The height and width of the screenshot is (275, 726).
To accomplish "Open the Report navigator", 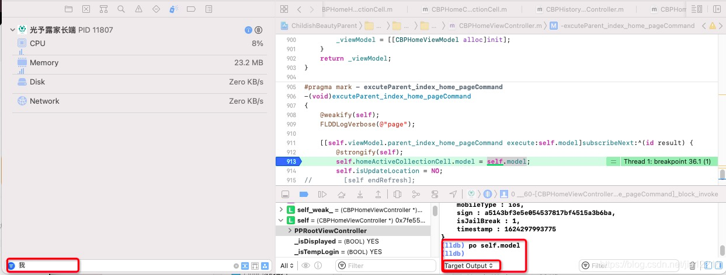I will 208,9.
